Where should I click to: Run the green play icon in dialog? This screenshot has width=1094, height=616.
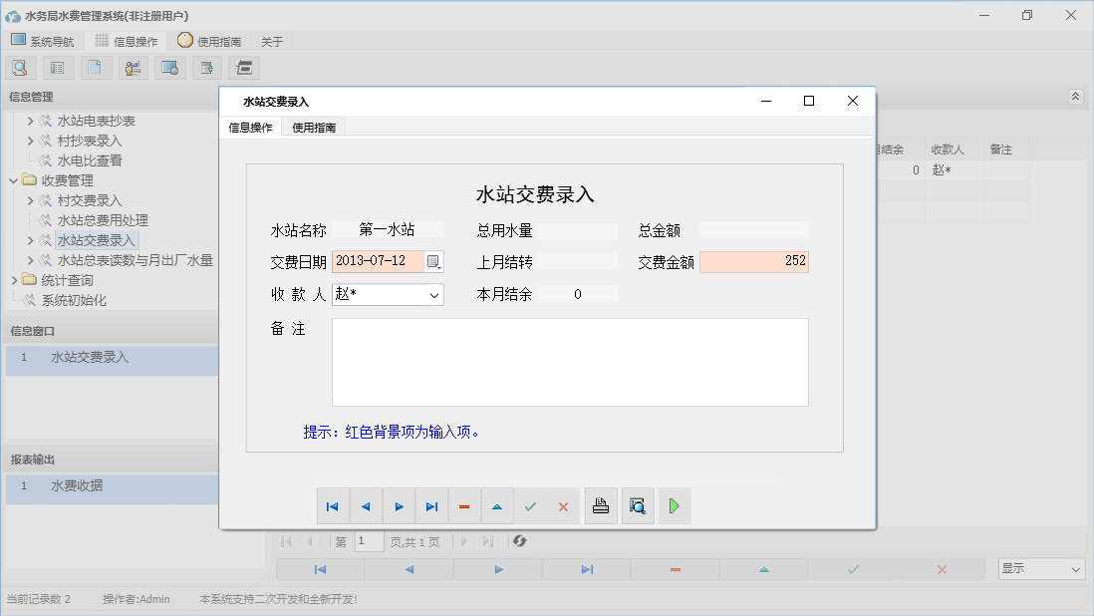[675, 505]
